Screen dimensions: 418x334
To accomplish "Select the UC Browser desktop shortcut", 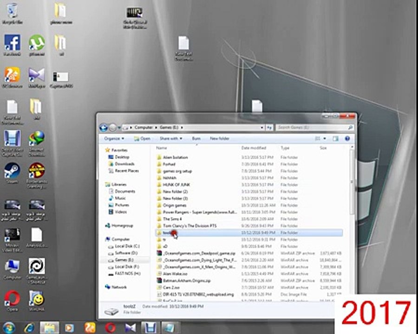I will point(12,77).
